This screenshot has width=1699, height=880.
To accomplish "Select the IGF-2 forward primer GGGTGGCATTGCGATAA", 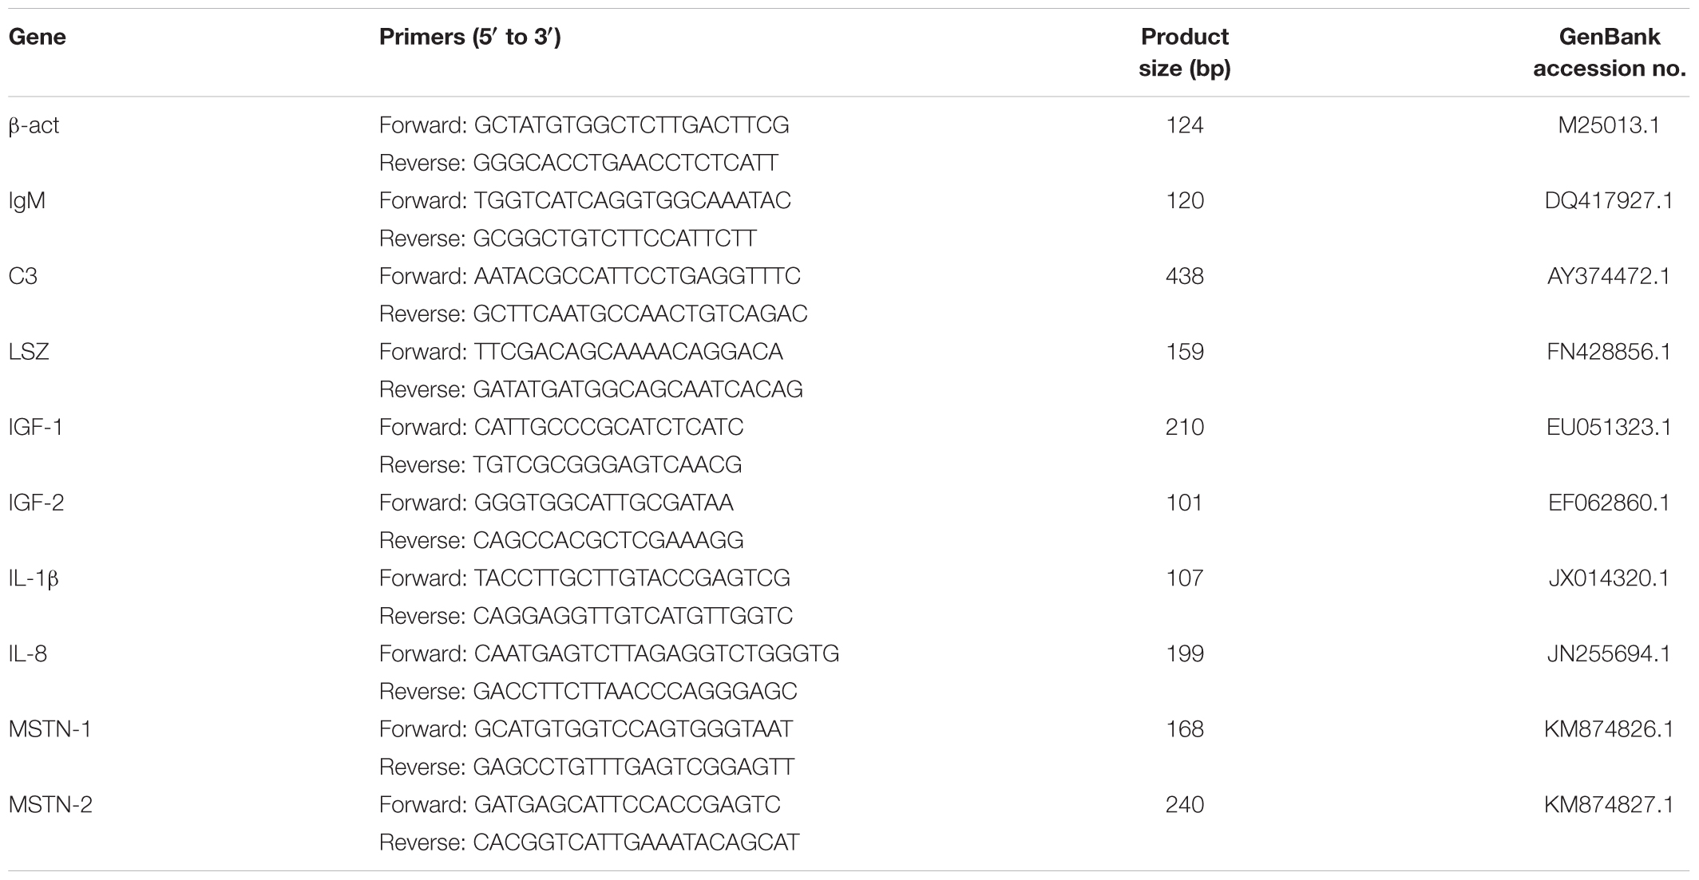I will point(604,503).
